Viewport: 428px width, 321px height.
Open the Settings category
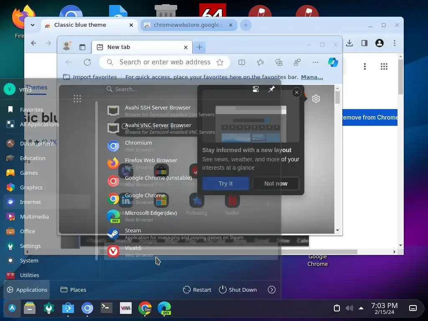point(47,246)
